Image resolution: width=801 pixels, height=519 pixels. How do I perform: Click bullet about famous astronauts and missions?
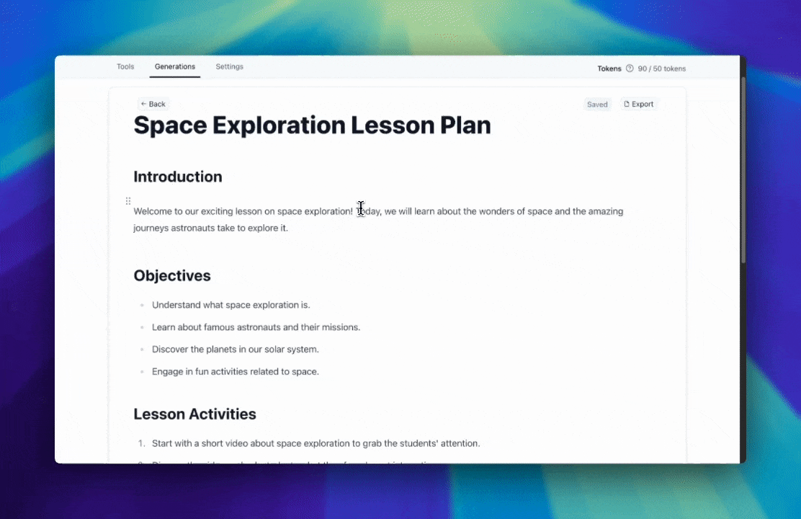(x=256, y=327)
